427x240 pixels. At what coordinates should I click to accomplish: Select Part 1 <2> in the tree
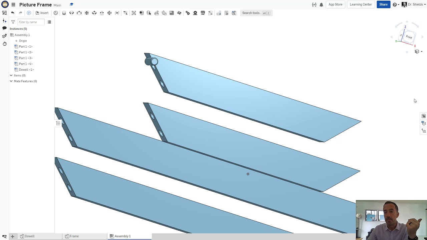coord(26,52)
